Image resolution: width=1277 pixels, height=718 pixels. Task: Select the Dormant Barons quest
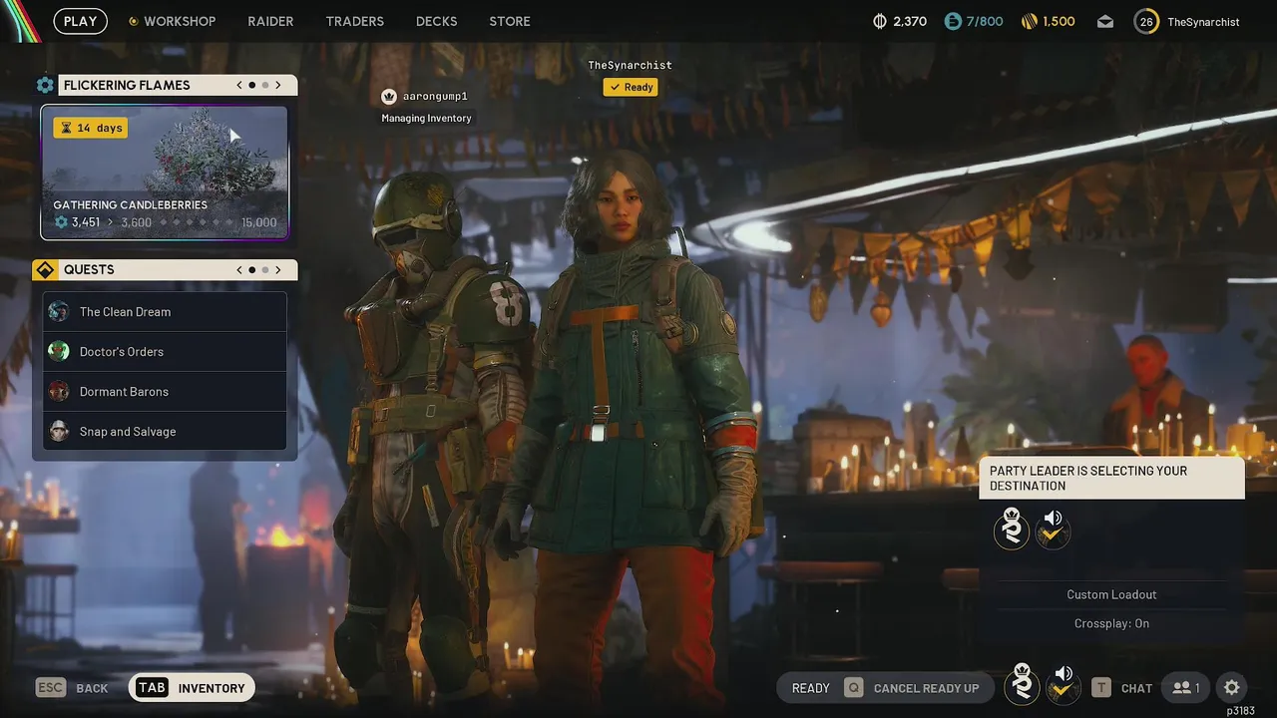tap(165, 392)
